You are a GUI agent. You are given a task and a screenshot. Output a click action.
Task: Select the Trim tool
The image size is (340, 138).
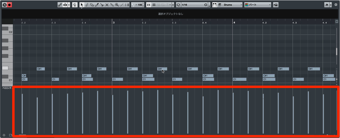tap(97, 5)
